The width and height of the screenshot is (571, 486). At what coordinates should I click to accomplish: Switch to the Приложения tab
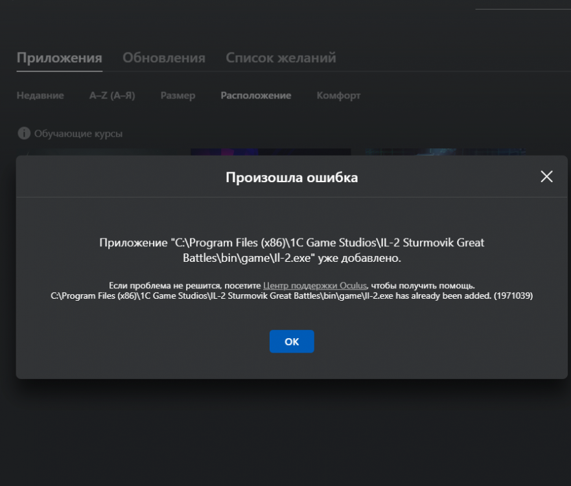pos(60,58)
